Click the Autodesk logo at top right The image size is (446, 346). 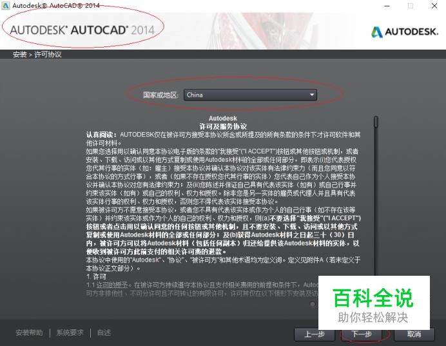coord(405,32)
